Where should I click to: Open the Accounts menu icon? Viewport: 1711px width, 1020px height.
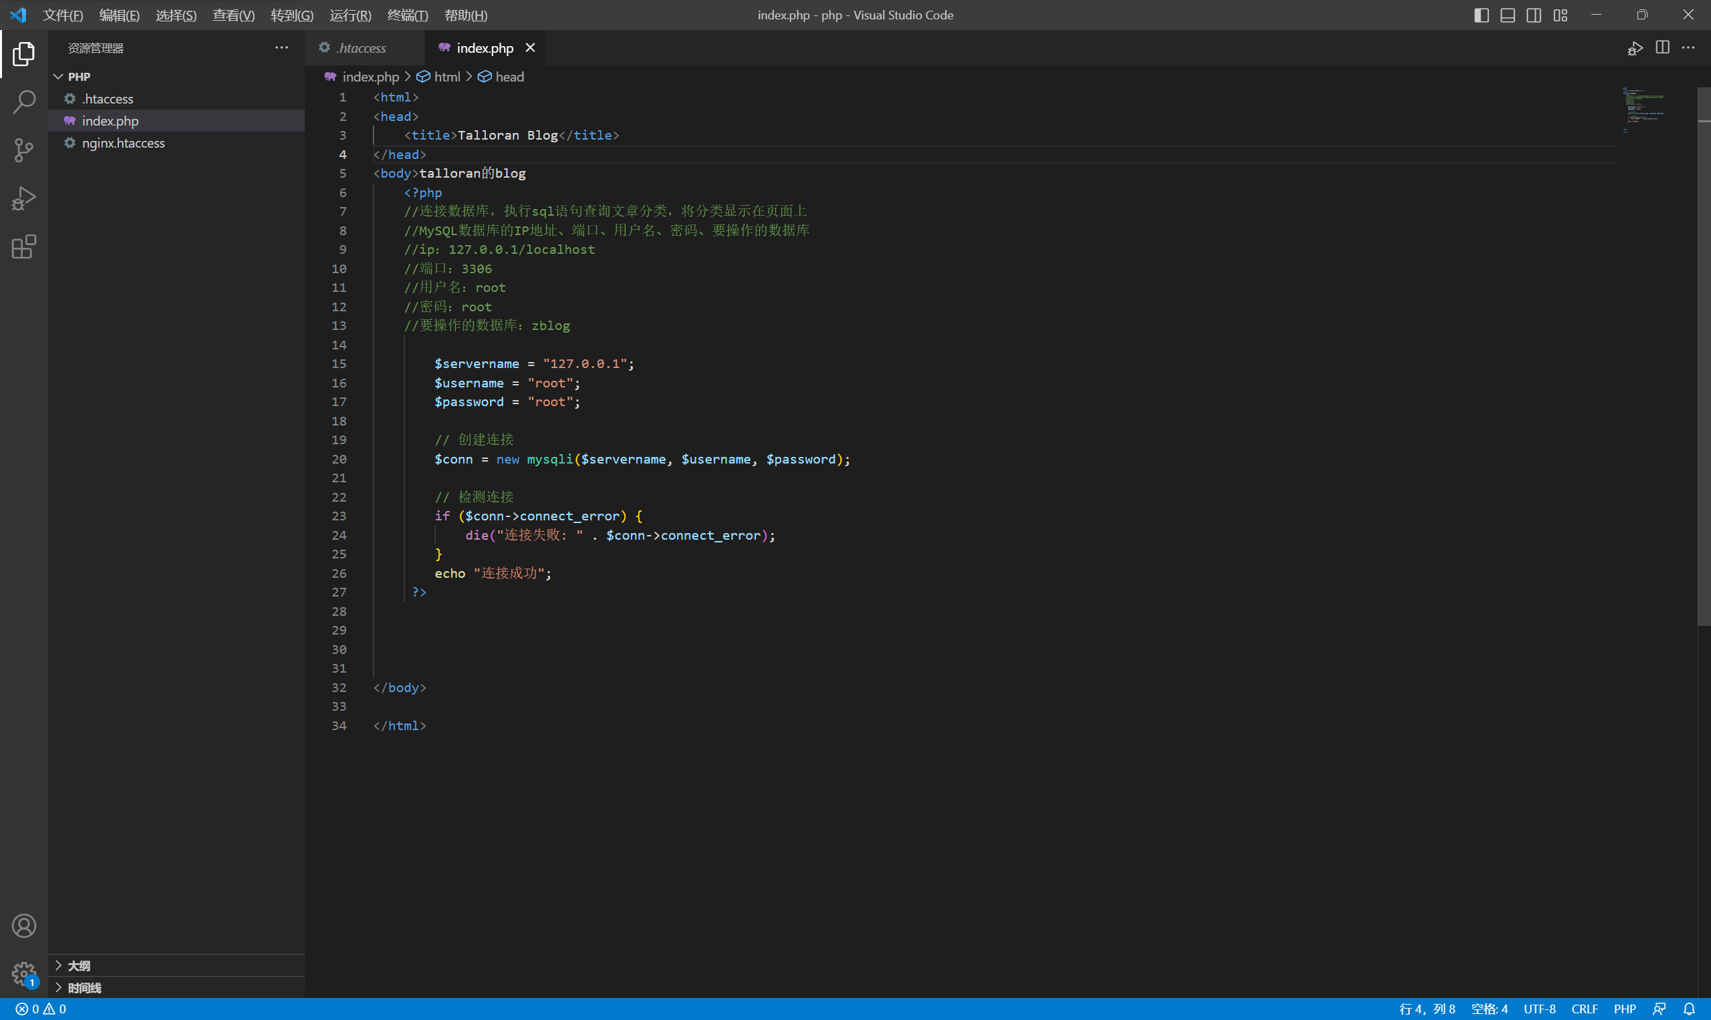tap(23, 926)
